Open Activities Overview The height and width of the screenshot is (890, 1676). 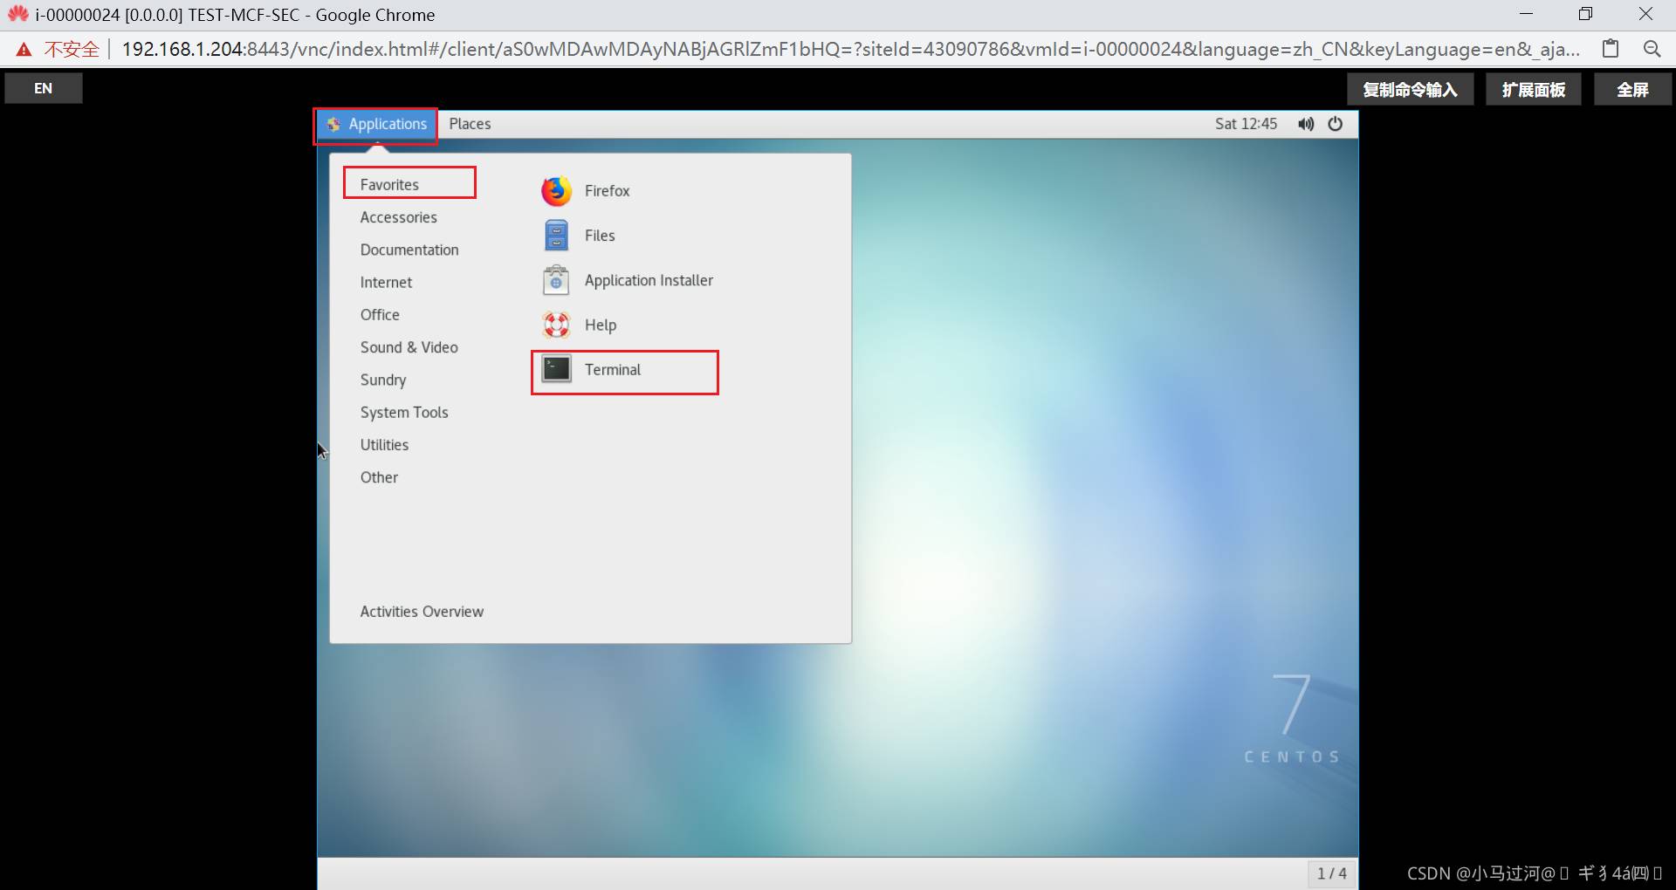click(422, 612)
